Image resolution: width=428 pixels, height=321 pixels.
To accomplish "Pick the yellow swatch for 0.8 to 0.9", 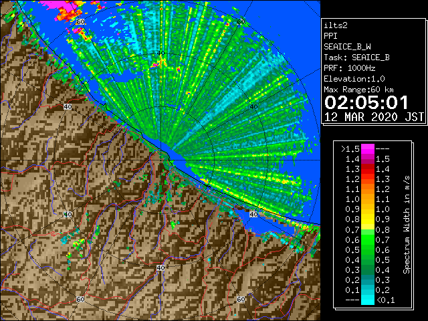I will [x=368, y=219].
